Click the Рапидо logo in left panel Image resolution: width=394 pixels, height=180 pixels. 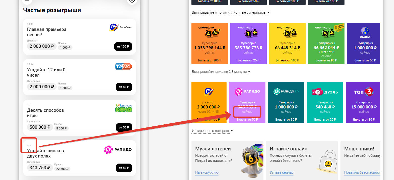click(x=118, y=149)
